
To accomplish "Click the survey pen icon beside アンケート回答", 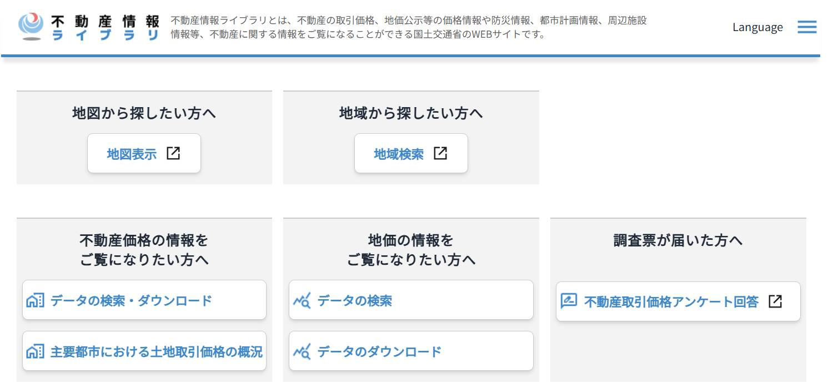I will (x=570, y=301).
